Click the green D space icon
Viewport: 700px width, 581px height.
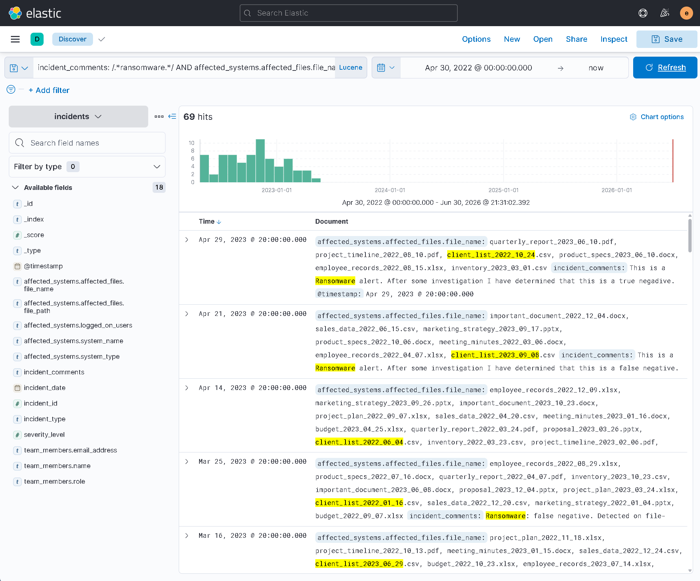coord(37,39)
